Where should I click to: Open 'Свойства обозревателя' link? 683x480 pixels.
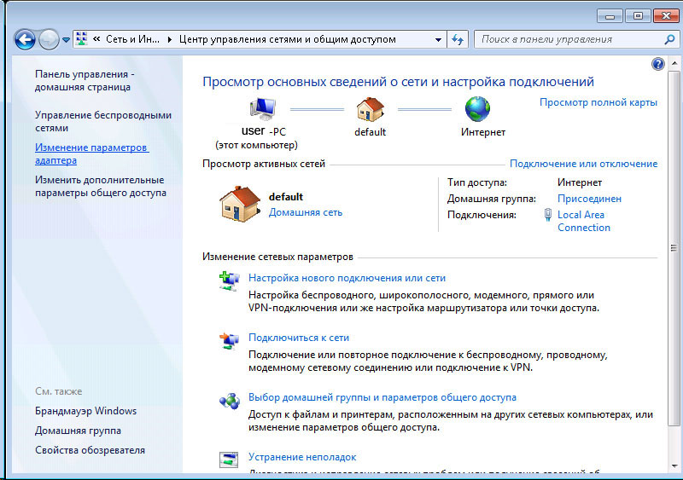pos(90,450)
